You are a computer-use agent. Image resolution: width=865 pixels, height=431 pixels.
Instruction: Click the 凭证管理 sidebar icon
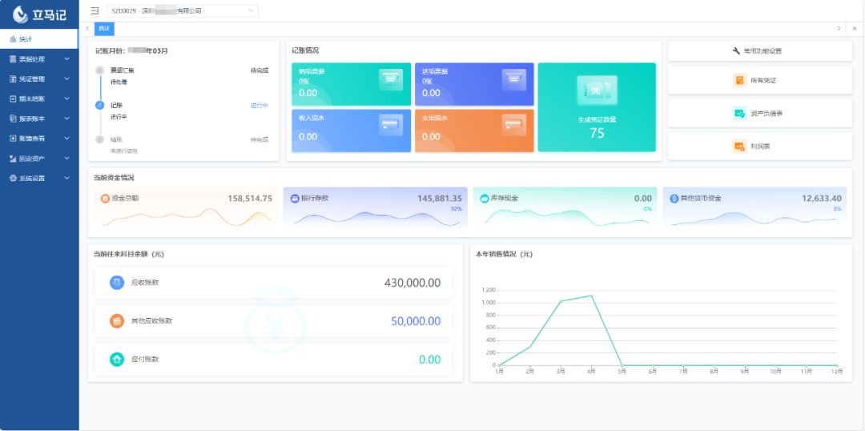13,79
